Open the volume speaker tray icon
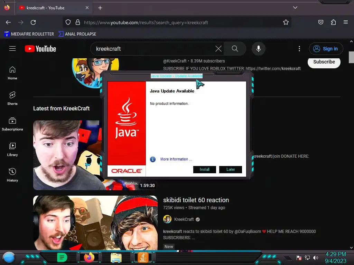 pyautogui.click(x=316, y=257)
